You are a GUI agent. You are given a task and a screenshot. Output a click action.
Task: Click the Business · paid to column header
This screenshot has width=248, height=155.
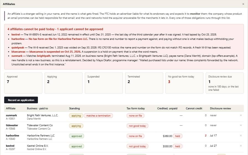pyautogui.click(x=37, y=108)
